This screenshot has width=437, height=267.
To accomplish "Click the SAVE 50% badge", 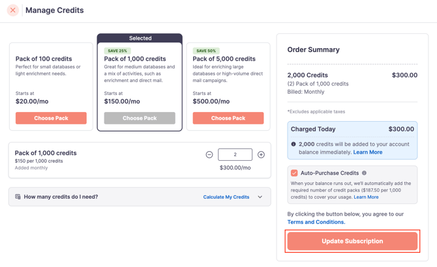I will tap(206, 51).
